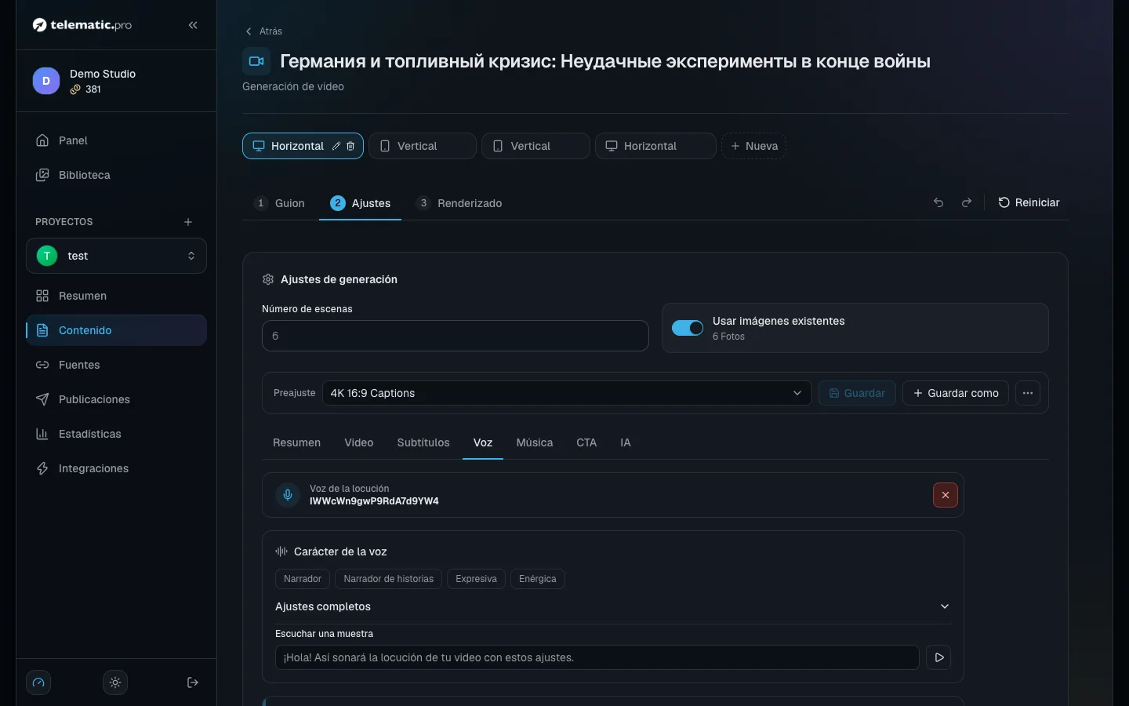Select the Enérgica voice character tag

[538, 579]
